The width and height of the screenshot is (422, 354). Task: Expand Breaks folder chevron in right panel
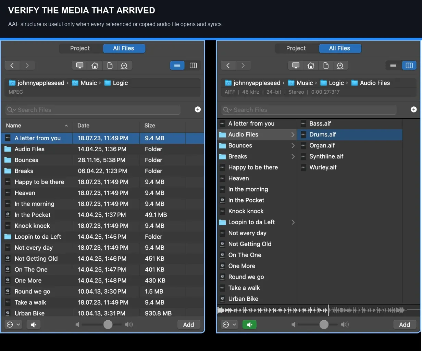(293, 157)
